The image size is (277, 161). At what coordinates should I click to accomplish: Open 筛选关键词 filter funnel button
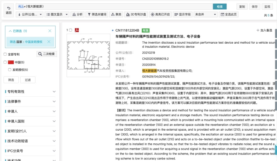tap(97, 14)
